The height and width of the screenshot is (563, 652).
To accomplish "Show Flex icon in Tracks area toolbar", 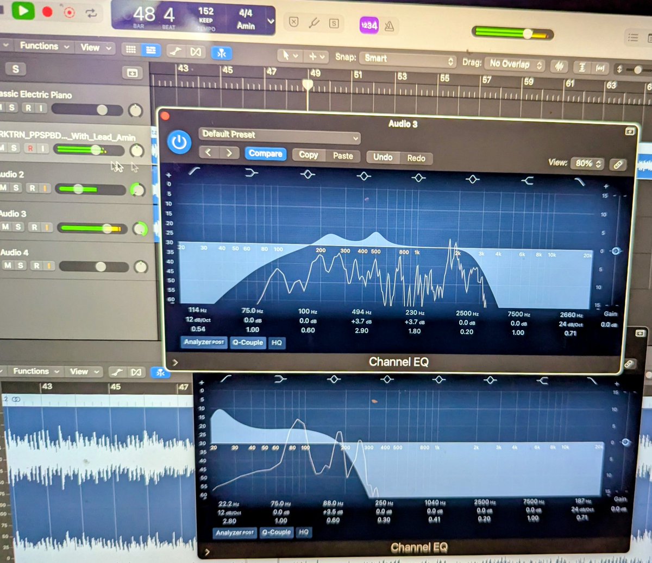I will 196,52.
